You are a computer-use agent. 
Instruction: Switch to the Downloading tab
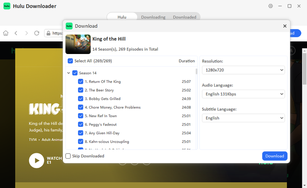[x=153, y=17]
